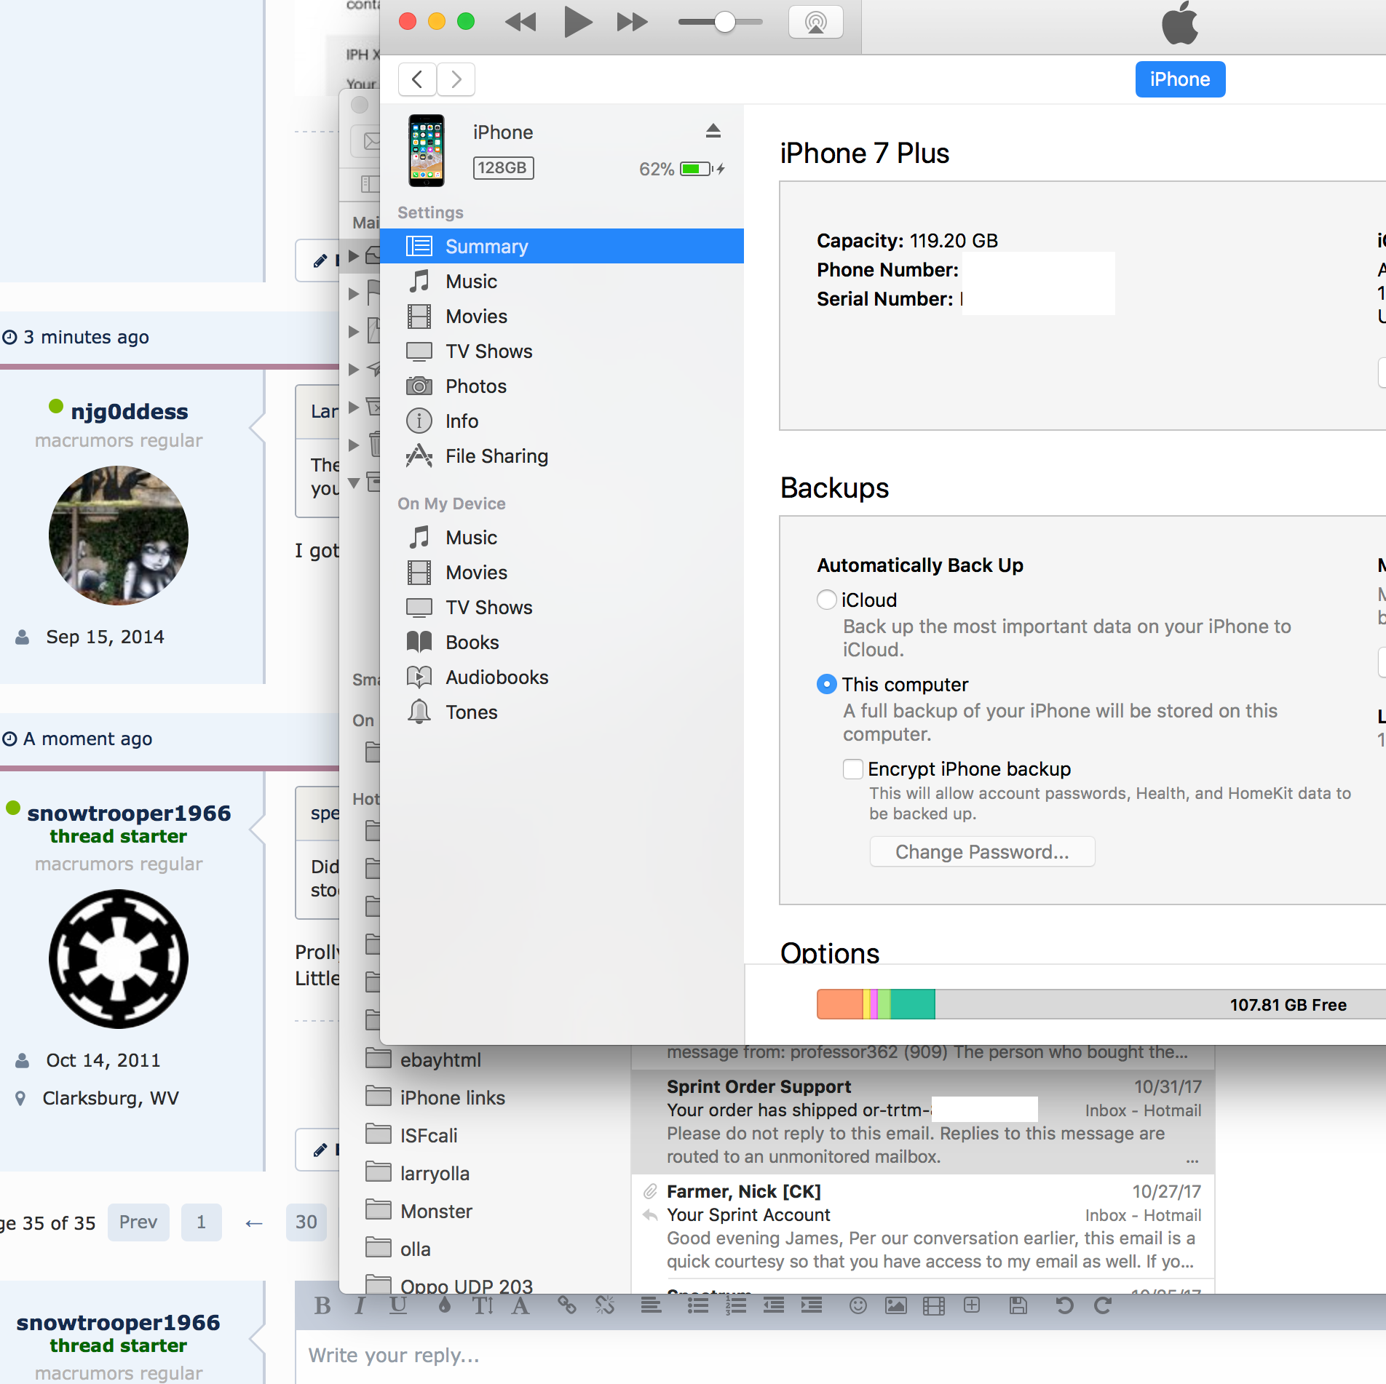Select Summary in Settings sidebar

[x=562, y=246]
